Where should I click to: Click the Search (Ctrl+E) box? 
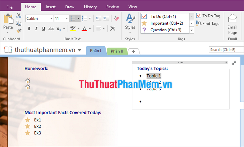226,50
